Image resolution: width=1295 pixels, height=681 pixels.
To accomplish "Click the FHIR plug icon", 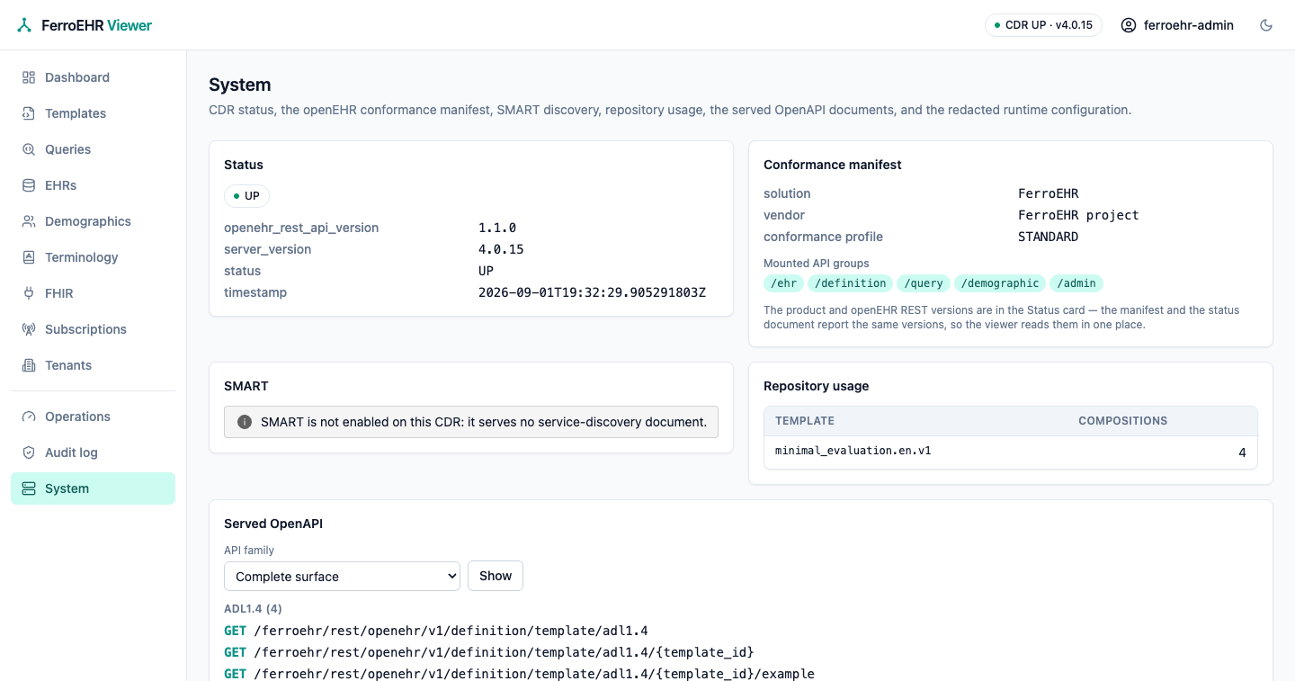I will [x=29, y=293].
